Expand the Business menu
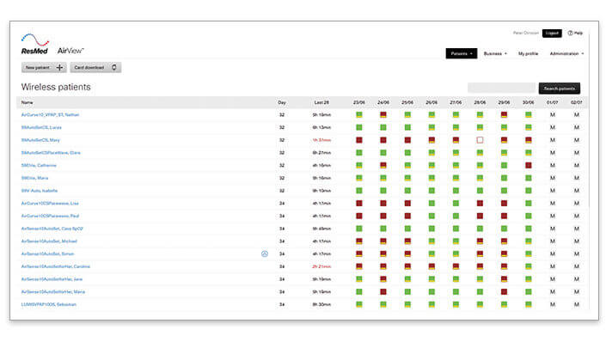 coord(495,54)
